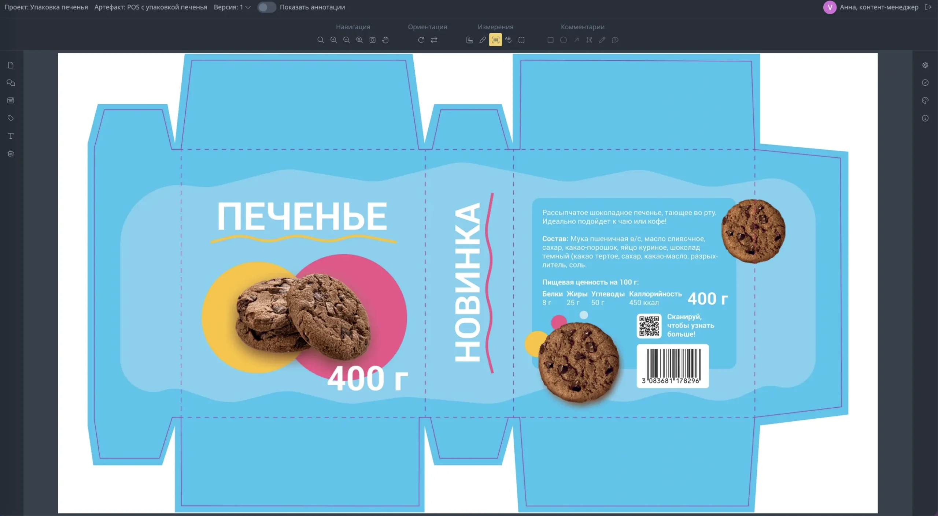The image size is (938, 516).
Task: Click the flip orientation icon
Action: [x=434, y=40]
